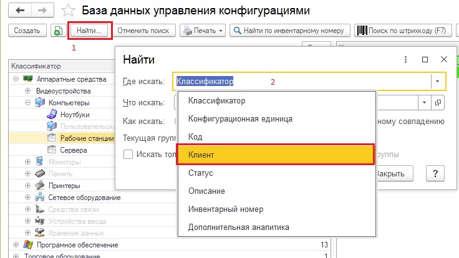Click the green create-by-copy icon

coord(58,30)
